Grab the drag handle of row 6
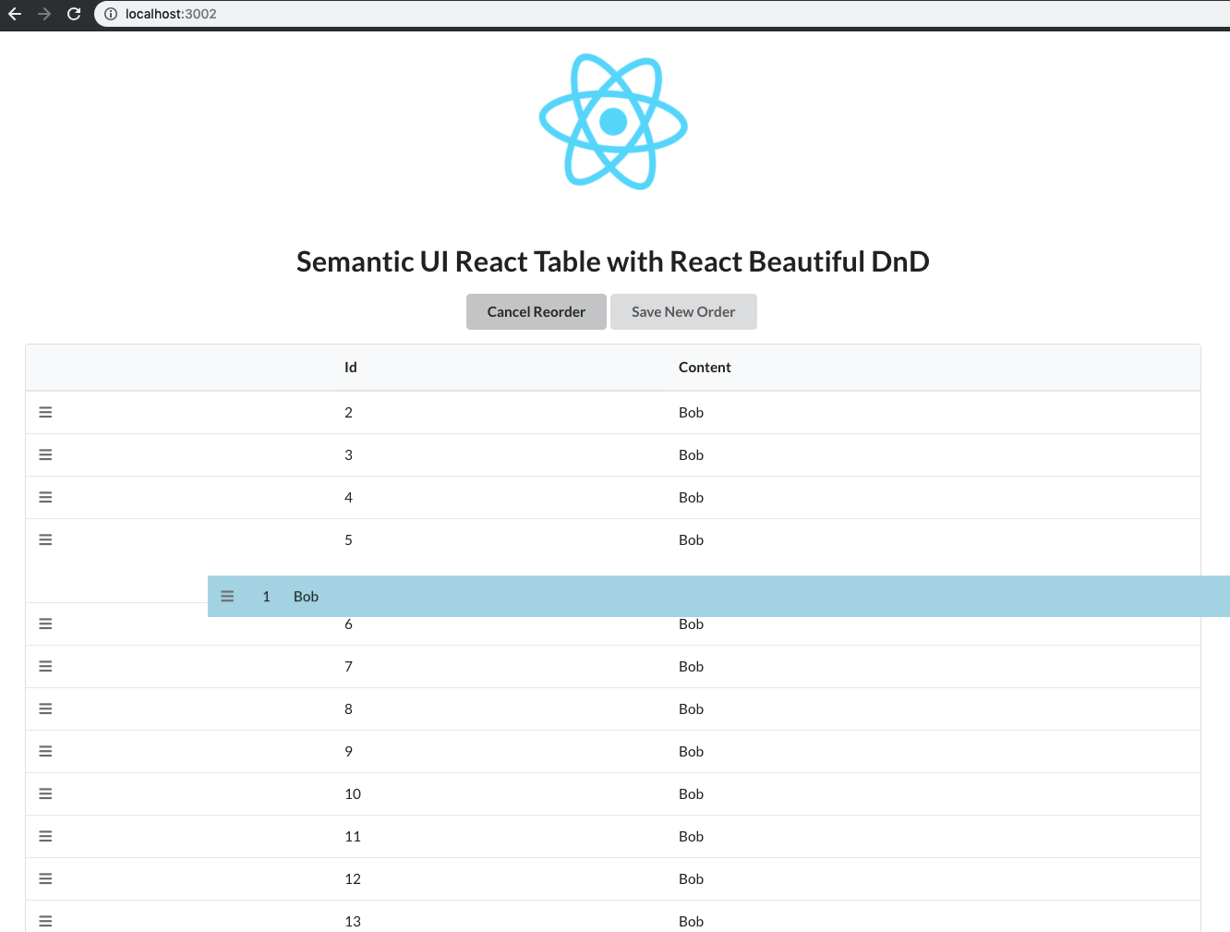The height and width of the screenshot is (932, 1230). coord(45,623)
